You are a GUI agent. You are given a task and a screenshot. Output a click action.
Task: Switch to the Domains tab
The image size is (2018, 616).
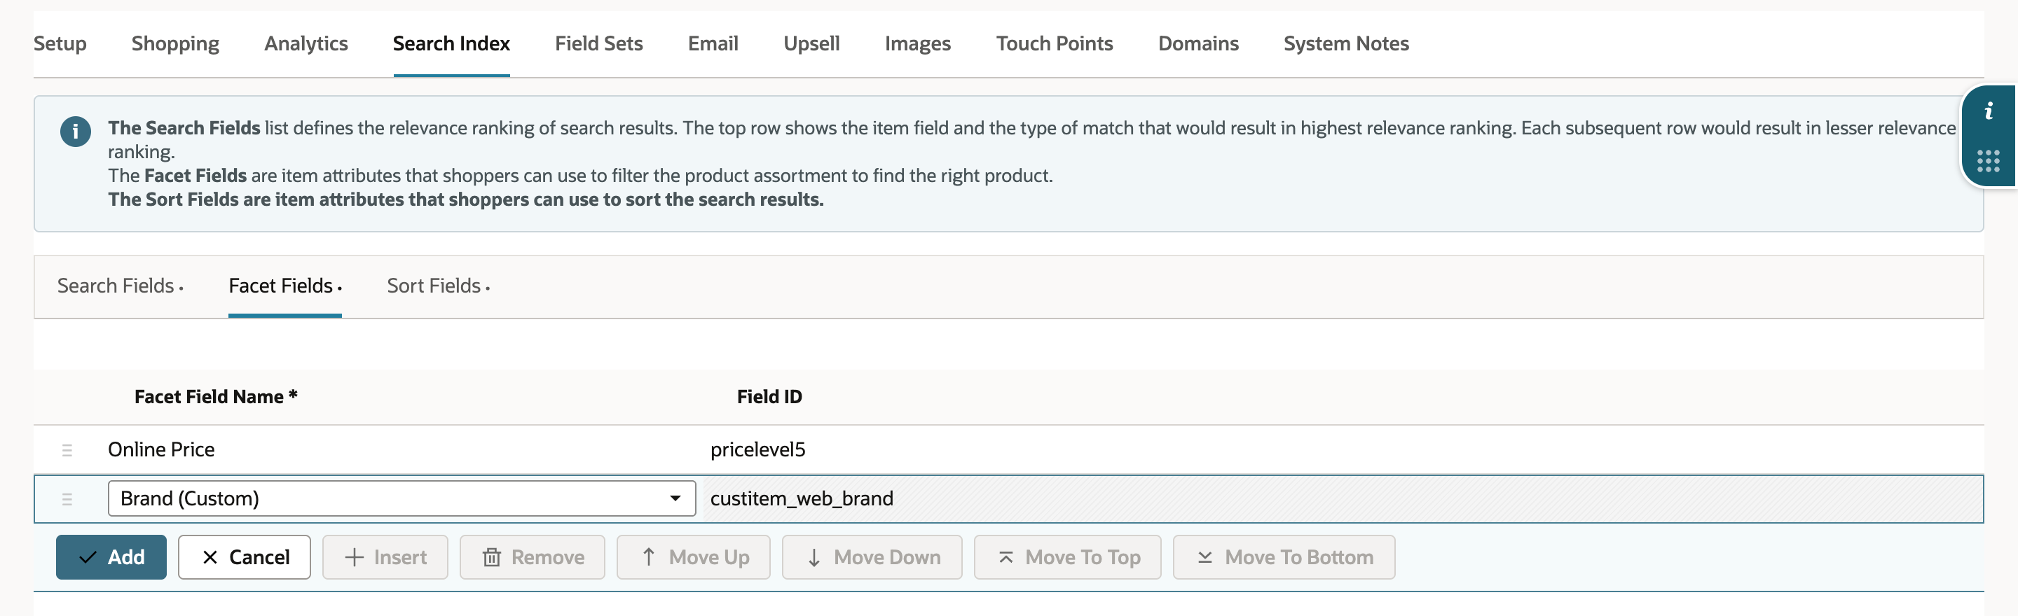pos(1199,44)
